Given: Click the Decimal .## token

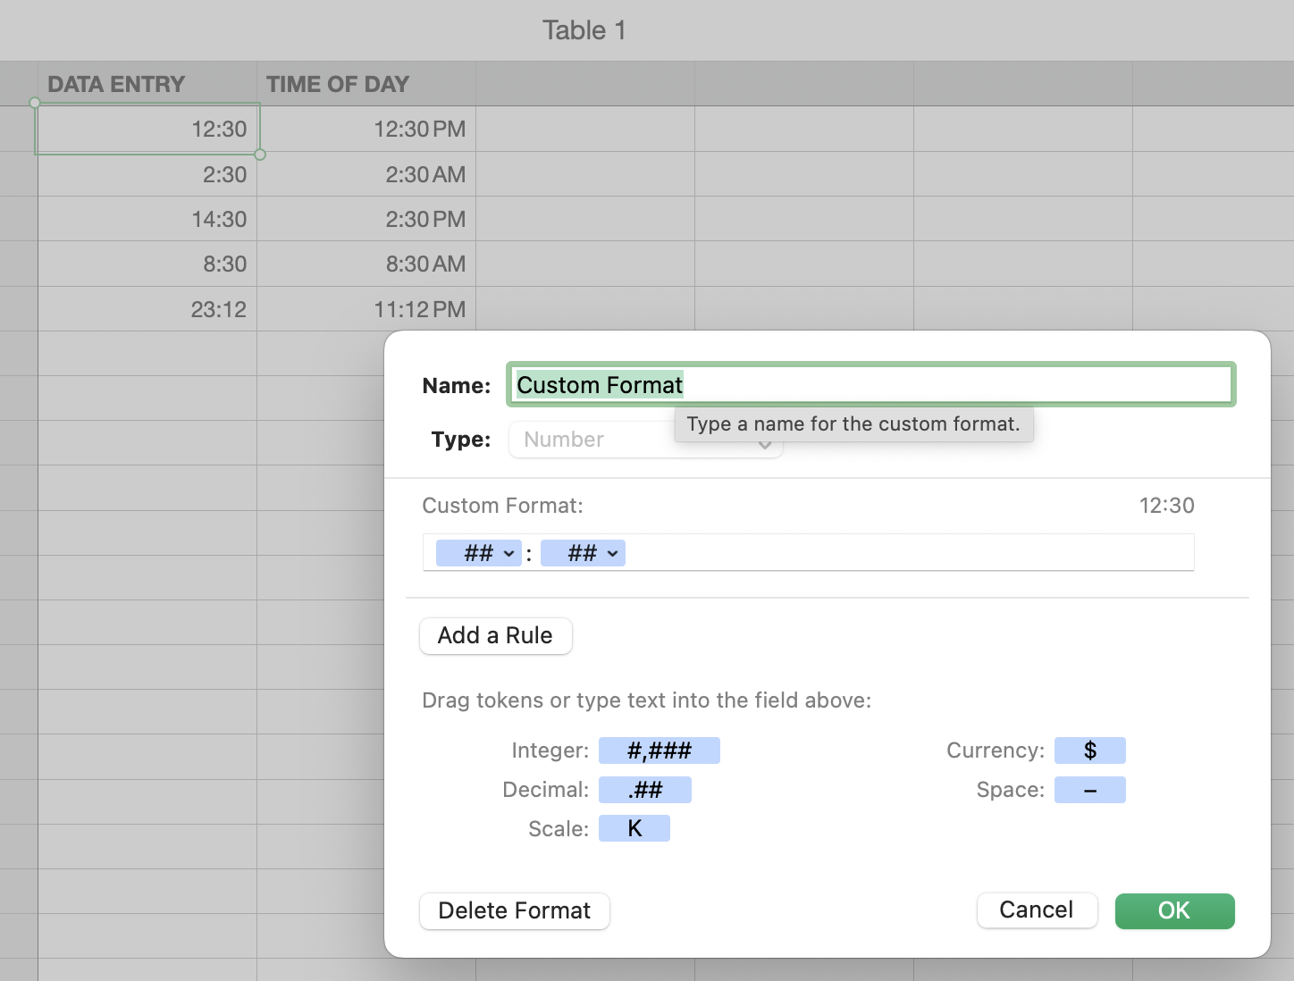Looking at the screenshot, I should click(644, 790).
